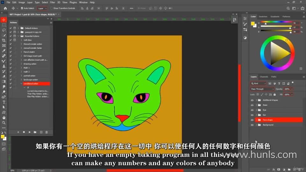This screenshot has width=306, height=172.
Task: Expand the Eye layer group
Action: [256, 110]
